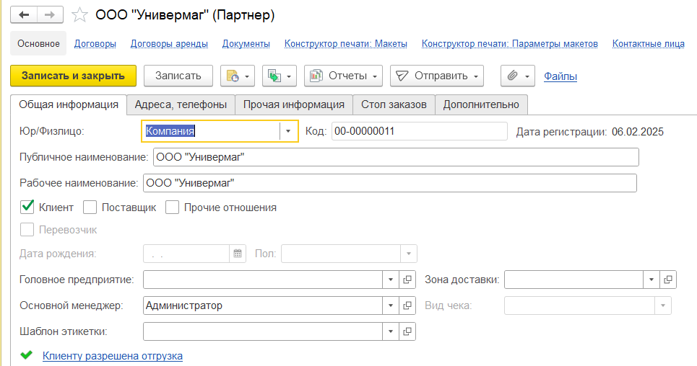Add partner to favorites with star icon

pos(80,15)
